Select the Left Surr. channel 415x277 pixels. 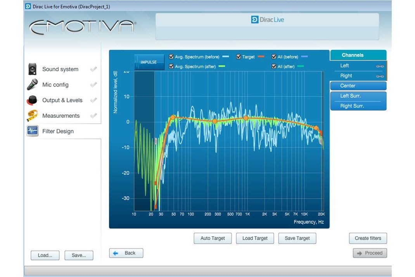pos(358,96)
